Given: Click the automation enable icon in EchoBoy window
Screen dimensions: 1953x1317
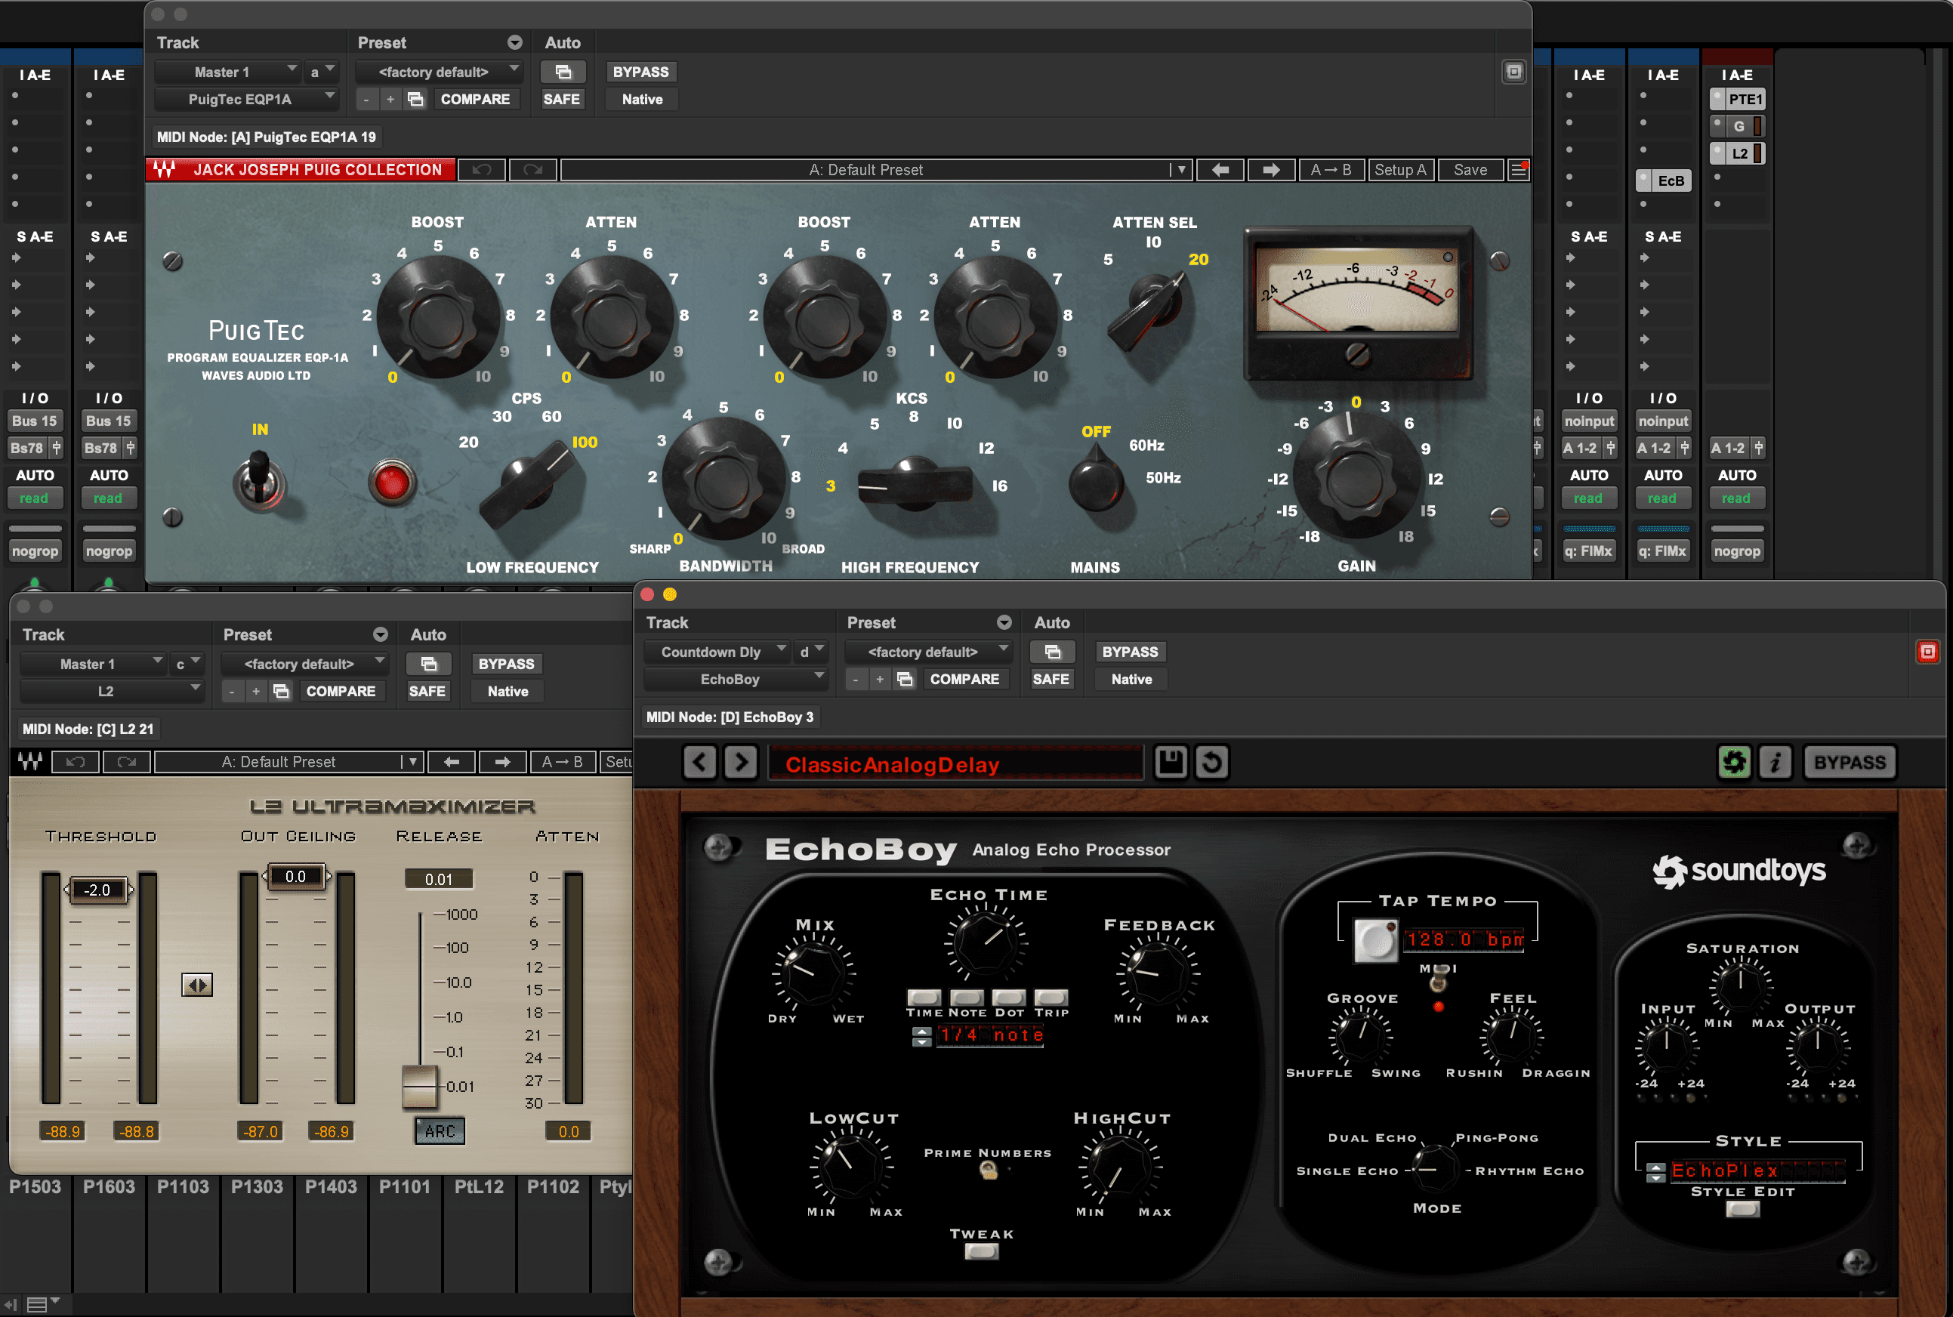Looking at the screenshot, I should click(x=1052, y=652).
